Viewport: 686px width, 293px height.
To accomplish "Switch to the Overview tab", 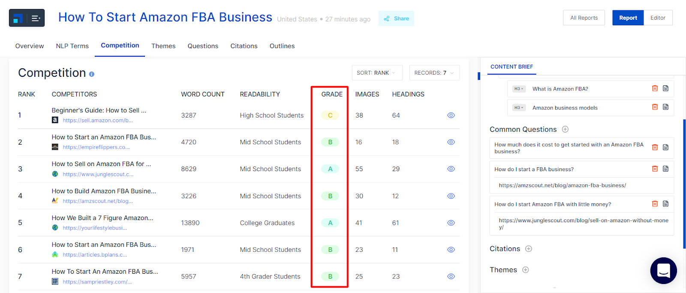I will pos(30,46).
